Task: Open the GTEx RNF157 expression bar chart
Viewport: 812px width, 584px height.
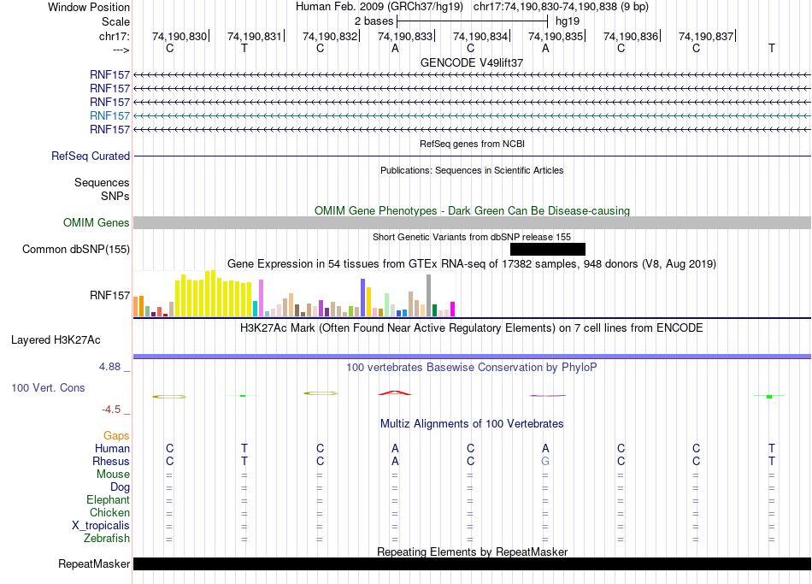Action: click(294, 293)
